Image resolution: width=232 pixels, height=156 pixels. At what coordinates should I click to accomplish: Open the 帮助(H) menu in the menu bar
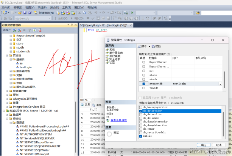[92, 8]
